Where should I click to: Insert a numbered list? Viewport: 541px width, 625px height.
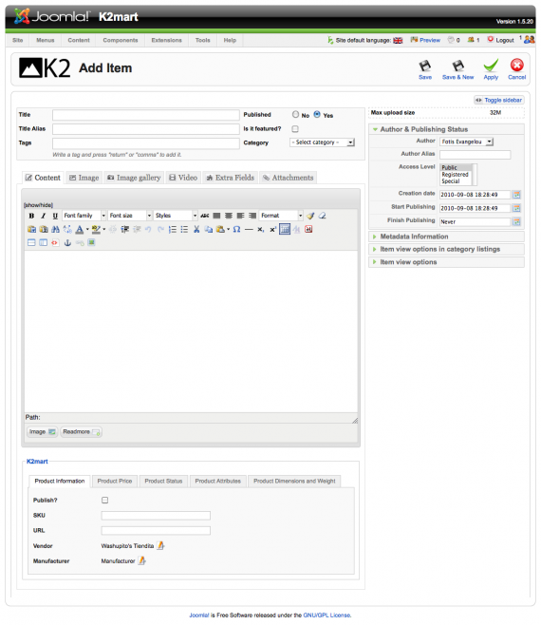pos(173,229)
